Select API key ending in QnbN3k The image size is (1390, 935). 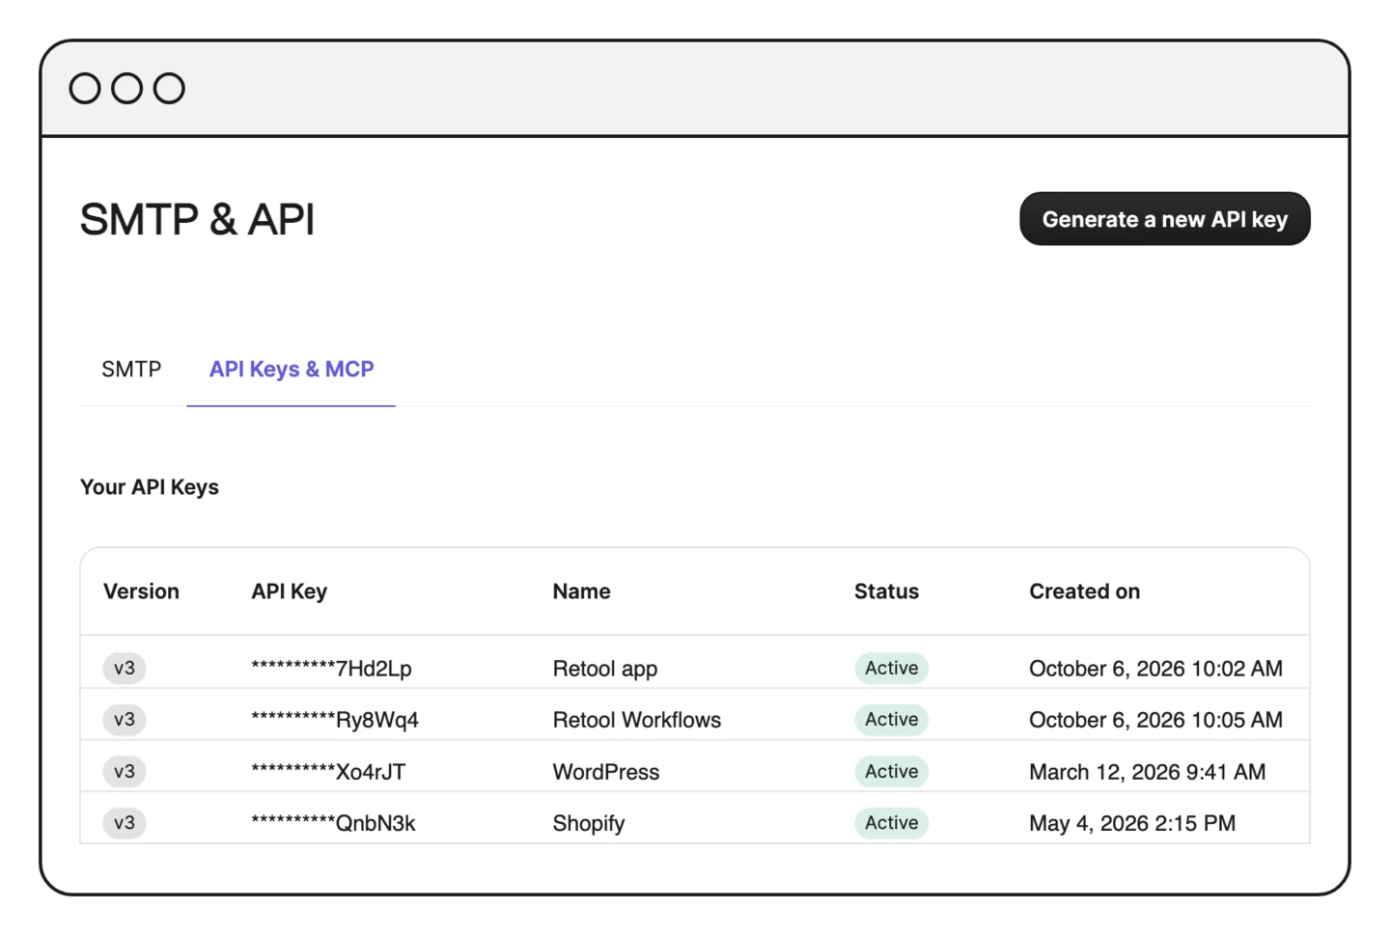[333, 823]
